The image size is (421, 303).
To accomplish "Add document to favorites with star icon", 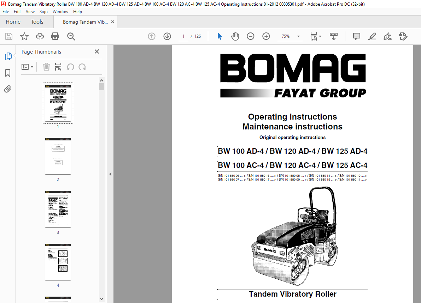I will click(24, 36).
